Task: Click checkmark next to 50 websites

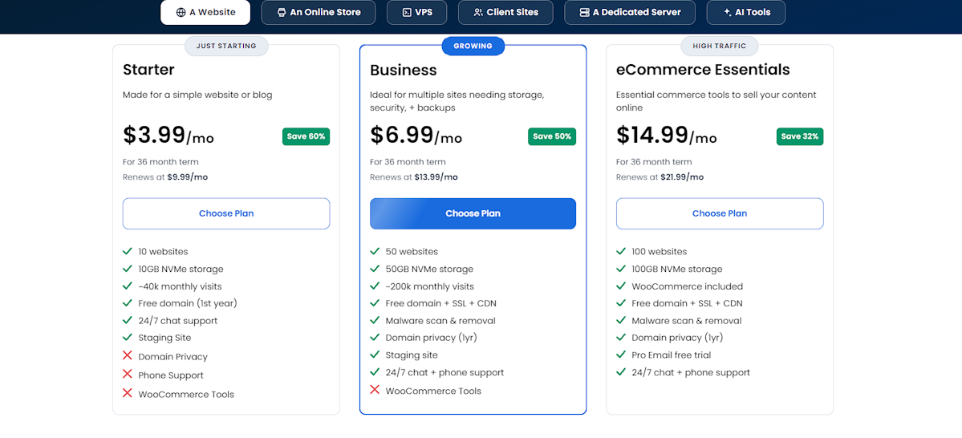Action: [x=375, y=251]
